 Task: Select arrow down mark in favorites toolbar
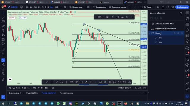click(110, 82)
